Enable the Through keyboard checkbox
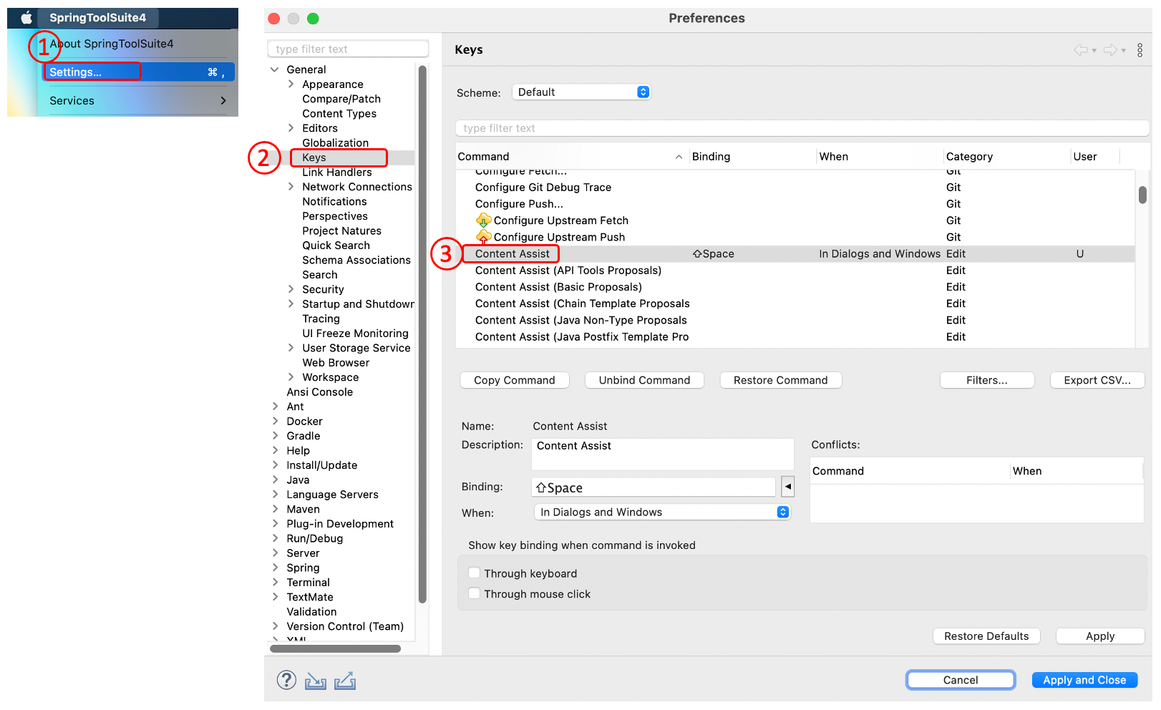Image resolution: width=1161 pixels, height=710 pixels. click(474, 573)
